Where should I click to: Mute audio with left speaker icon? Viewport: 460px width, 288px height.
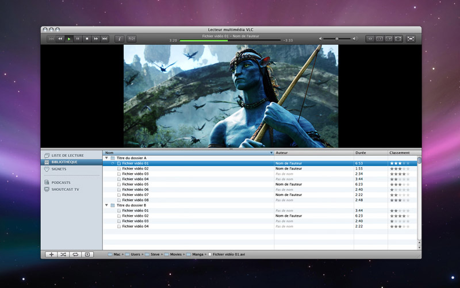(320, 39)
